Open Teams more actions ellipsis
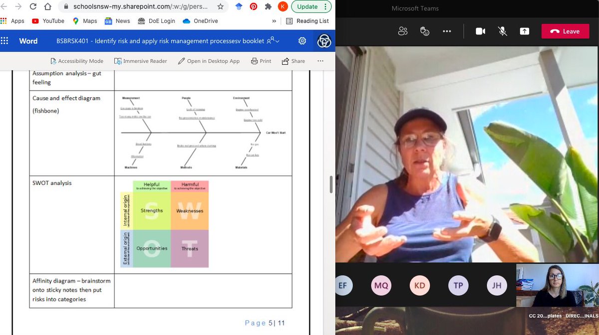The width and height of the screenshot is (599, 335). 447,31
